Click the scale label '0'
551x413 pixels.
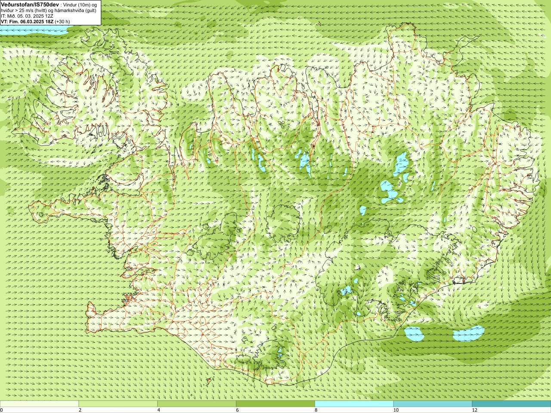pyautogui.click(x=2, y=410)
